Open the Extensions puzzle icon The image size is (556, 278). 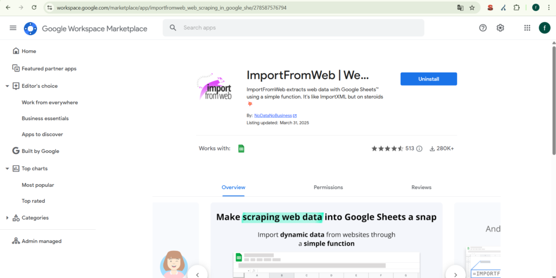pyautogui.click(x=517, y=8)
